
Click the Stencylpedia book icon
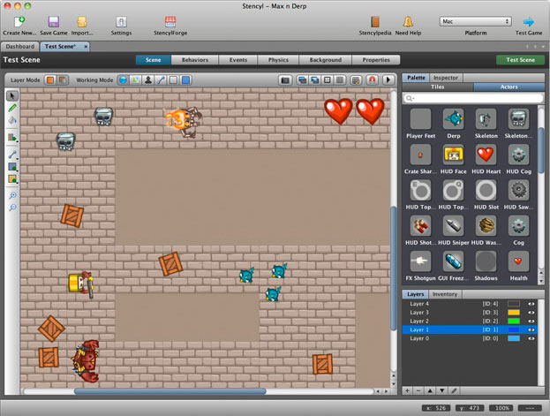[x=375, y=22]
